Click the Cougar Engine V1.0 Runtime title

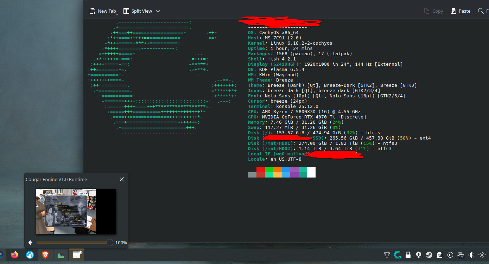[56, 179]
